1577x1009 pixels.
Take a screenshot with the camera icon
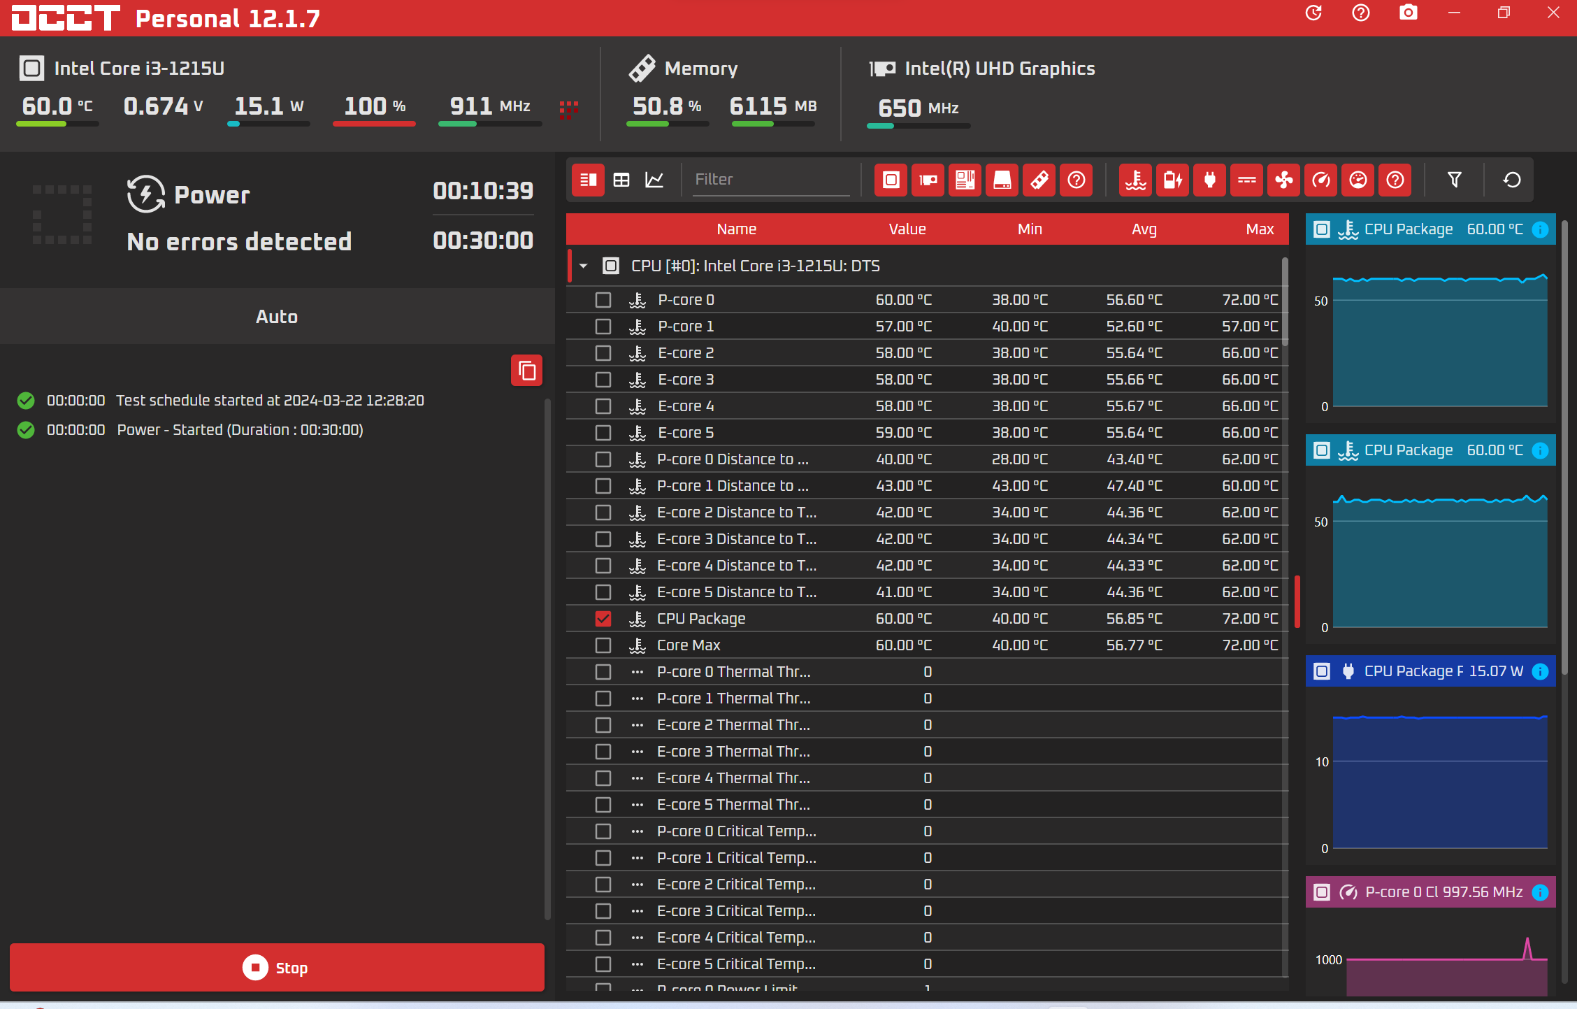(x=1408, y=13)
